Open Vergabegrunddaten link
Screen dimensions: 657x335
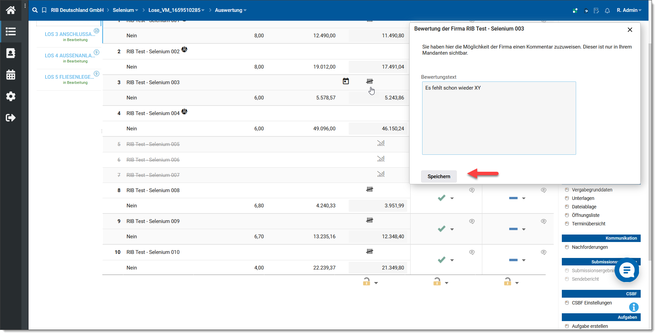click(592, 190)
